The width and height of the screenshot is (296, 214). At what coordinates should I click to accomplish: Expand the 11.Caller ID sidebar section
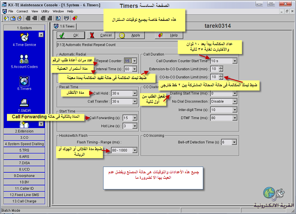pos(24,189)
